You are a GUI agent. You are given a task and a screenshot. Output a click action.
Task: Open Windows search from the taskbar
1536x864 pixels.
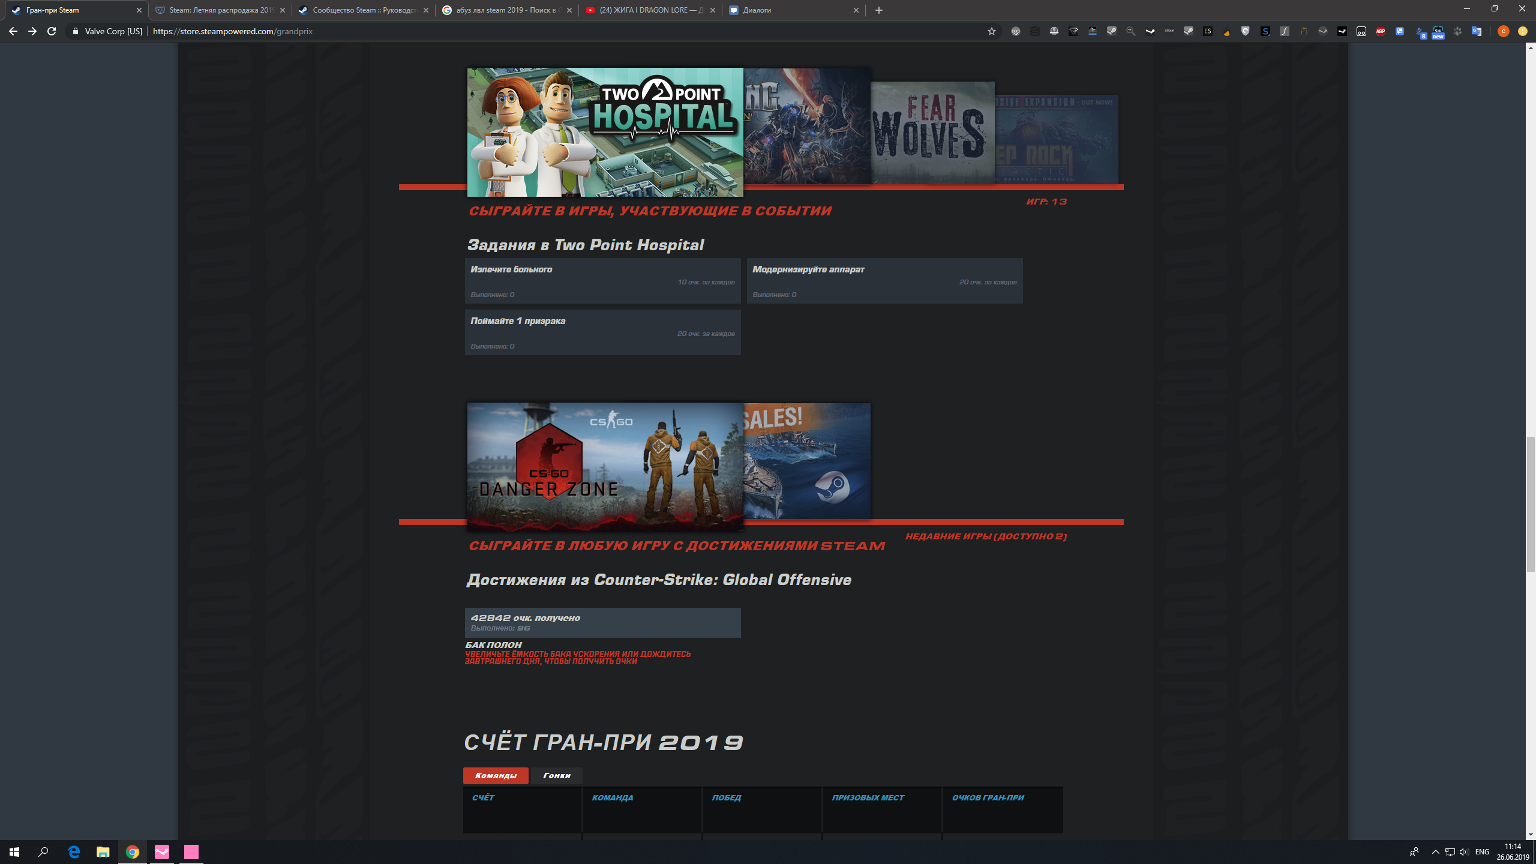43,851
